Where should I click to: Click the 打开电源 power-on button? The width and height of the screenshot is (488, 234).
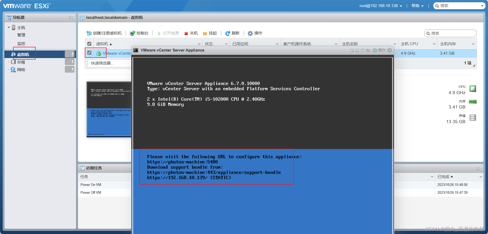coord(168,33)
